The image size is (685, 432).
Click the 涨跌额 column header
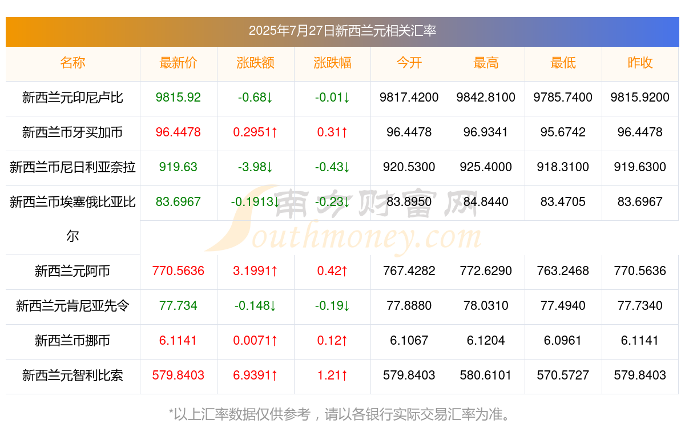pyautogui.click(x=255, y=63)
